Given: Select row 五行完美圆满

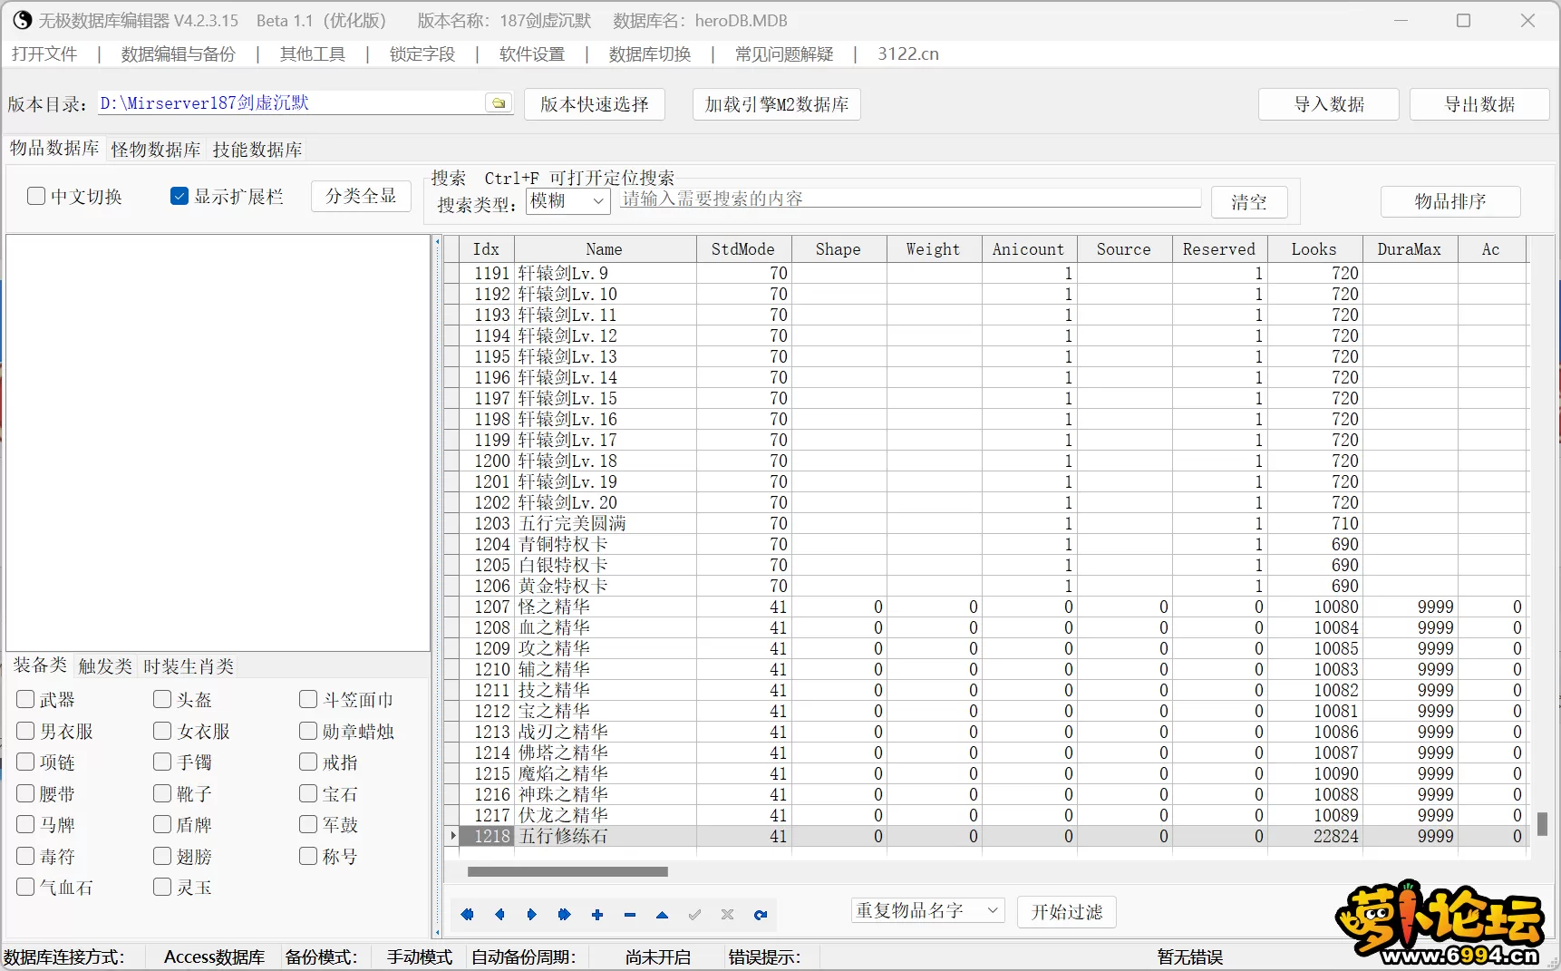Looking at the screenshot, I should point(986,523).
